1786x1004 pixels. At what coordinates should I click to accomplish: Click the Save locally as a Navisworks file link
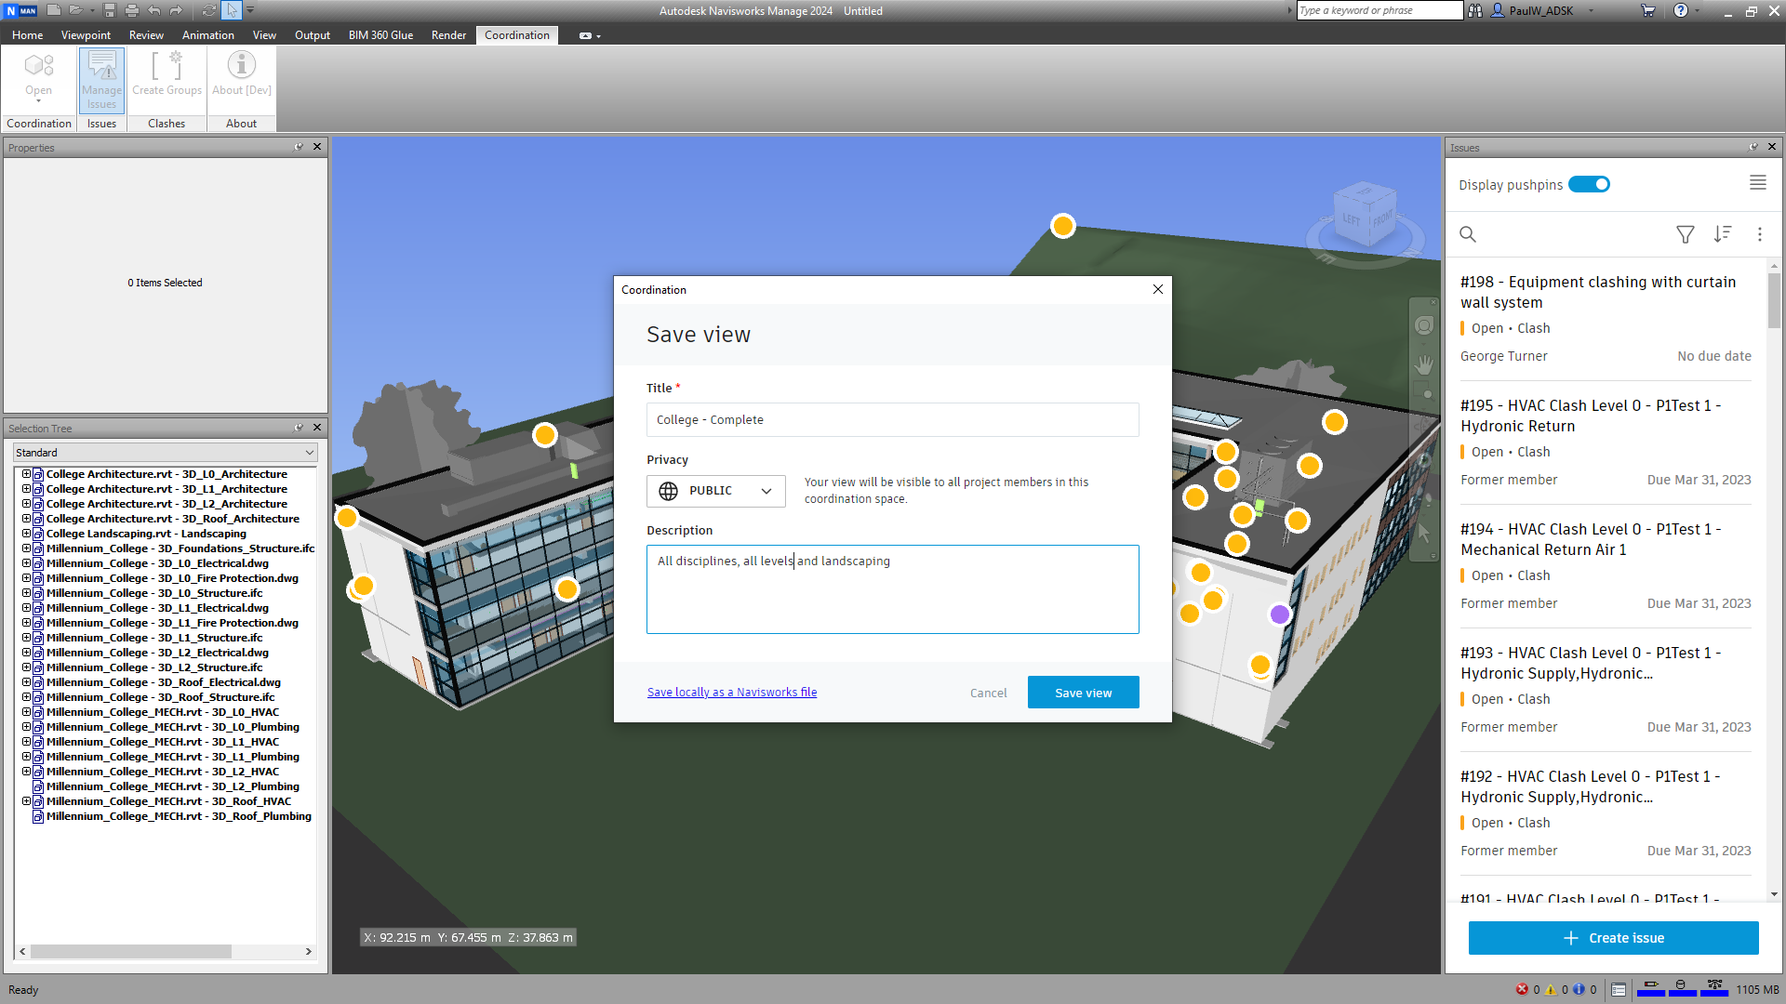(731, 693)
